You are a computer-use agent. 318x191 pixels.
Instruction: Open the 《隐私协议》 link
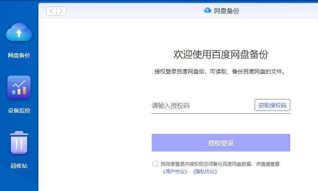(x=205, y=172)
